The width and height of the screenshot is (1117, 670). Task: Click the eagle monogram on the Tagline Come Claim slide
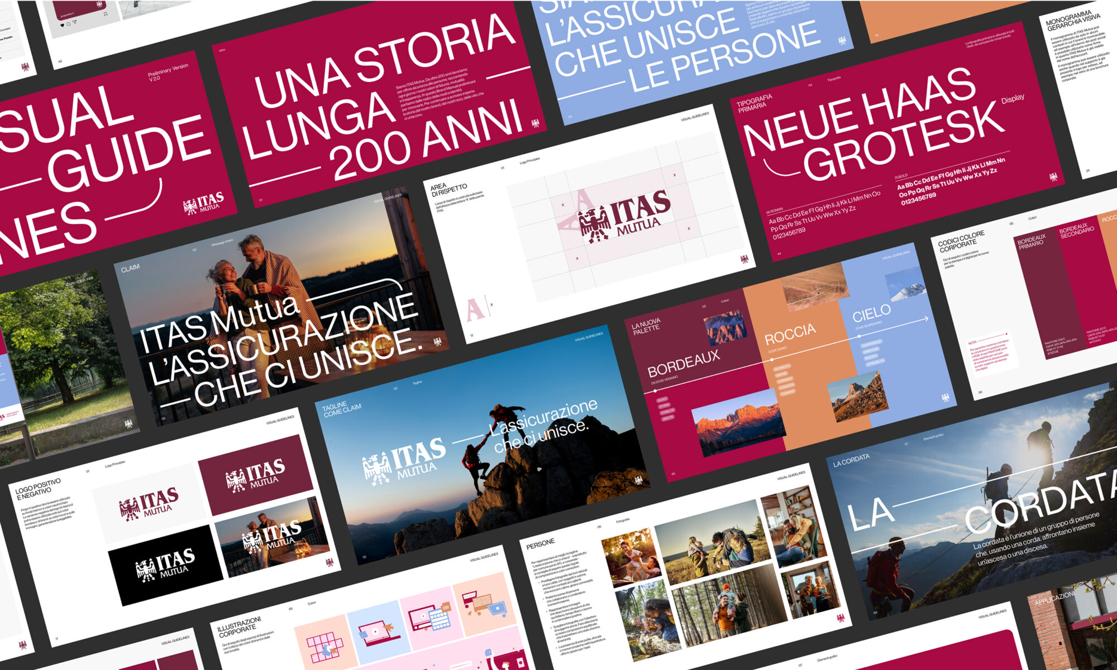point(638,480)
